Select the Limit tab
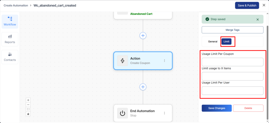Image resolution: width=269 pixels, height=123 pixels. [226, 41]
